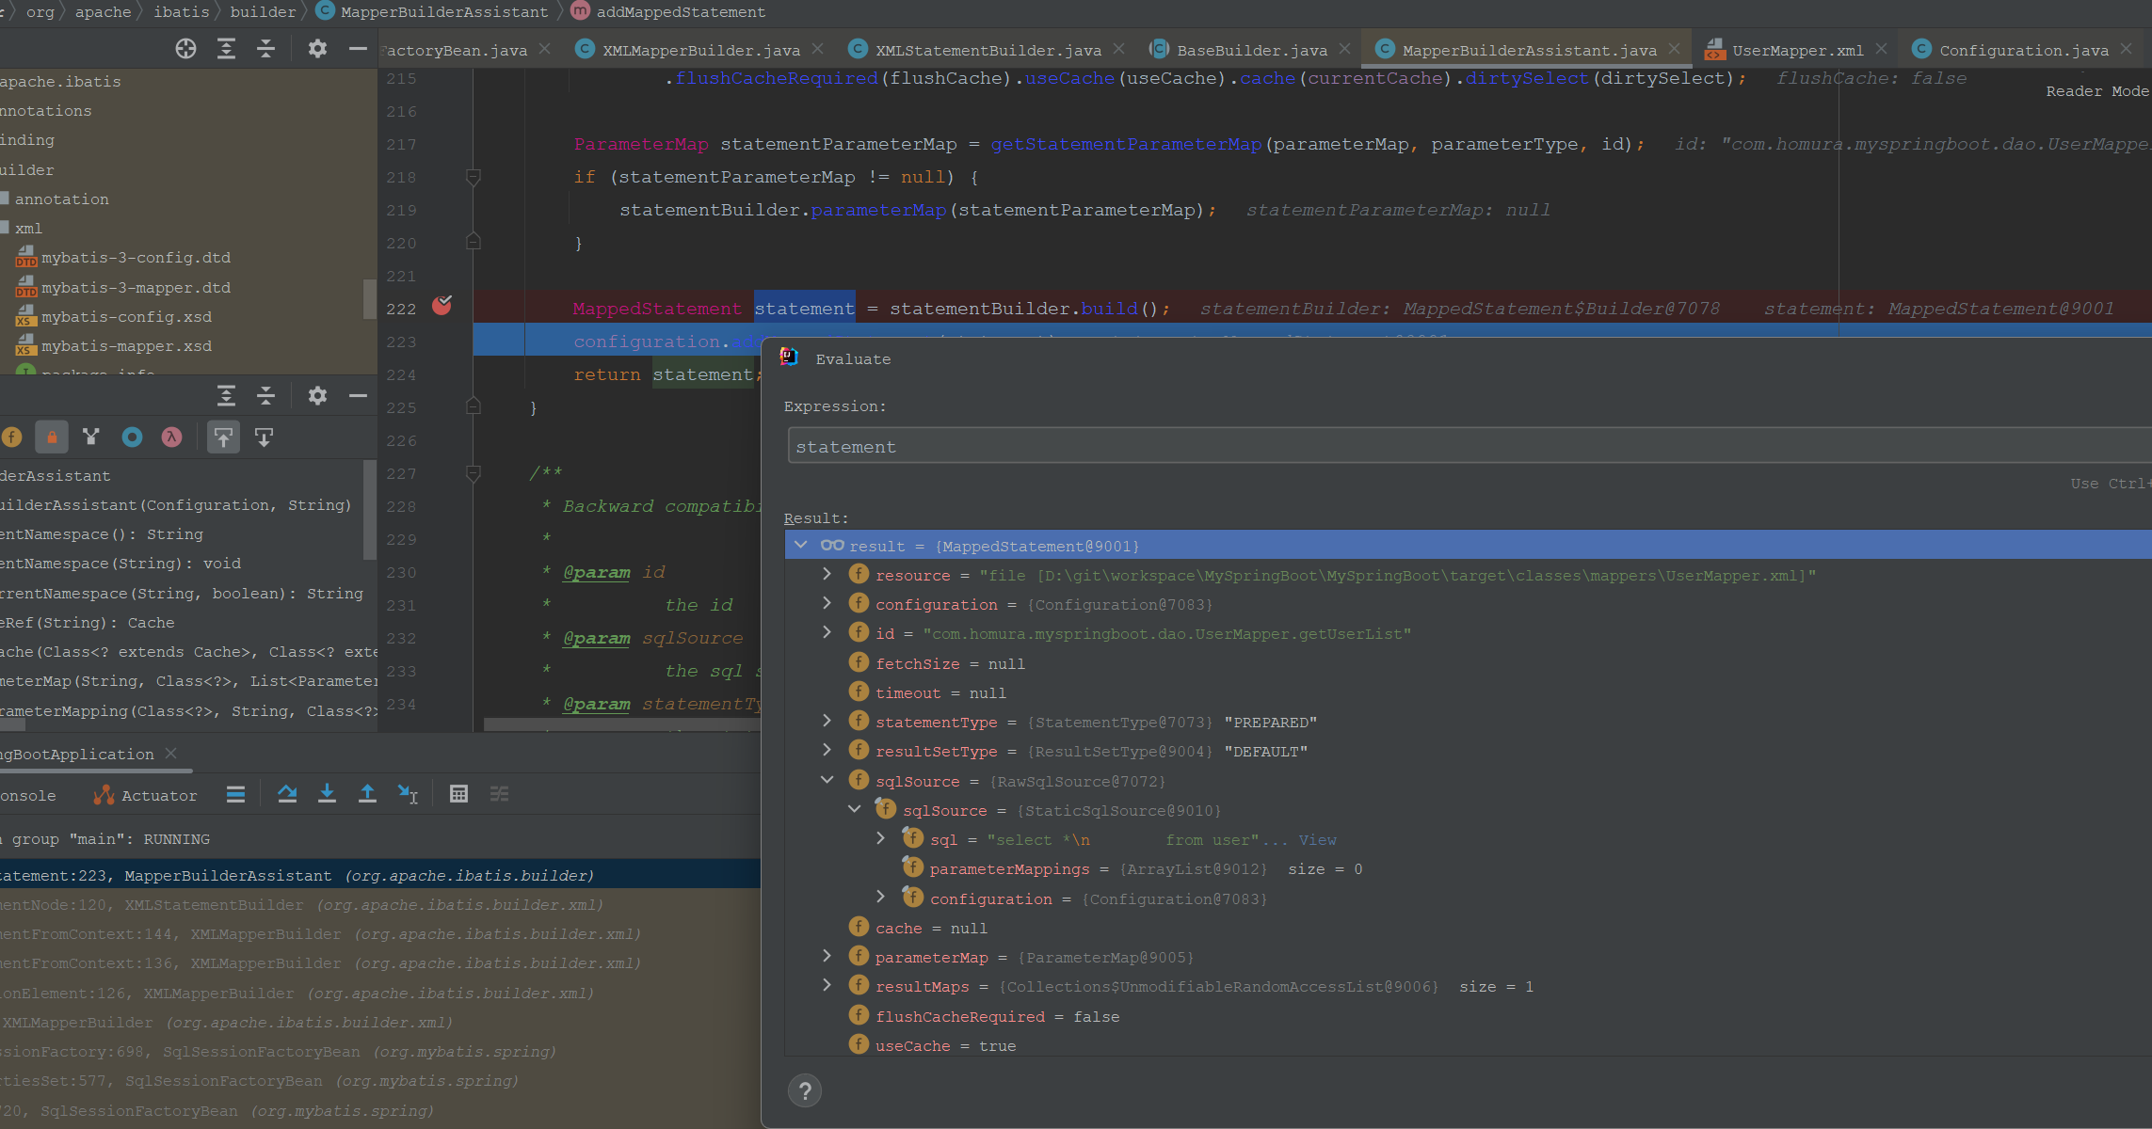Toggle show lambdas filter in Structure
The height and width of the screenshot is (1129, 2152).
pyautogui.click(x=171, y=437)
